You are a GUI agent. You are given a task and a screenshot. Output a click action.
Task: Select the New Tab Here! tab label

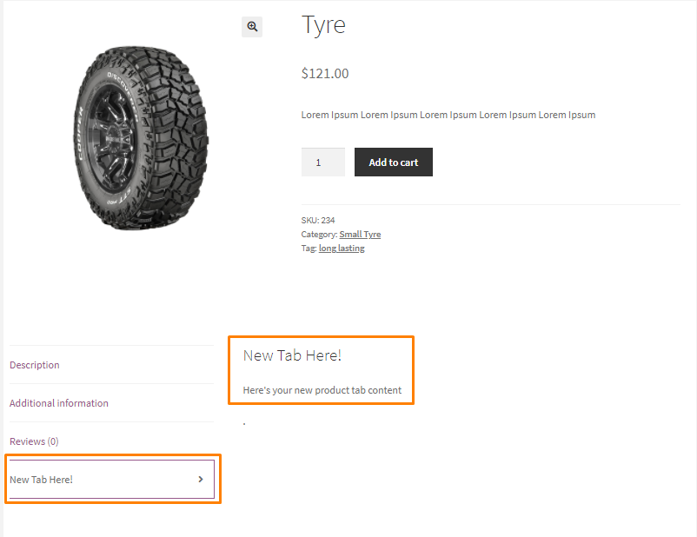42,480
